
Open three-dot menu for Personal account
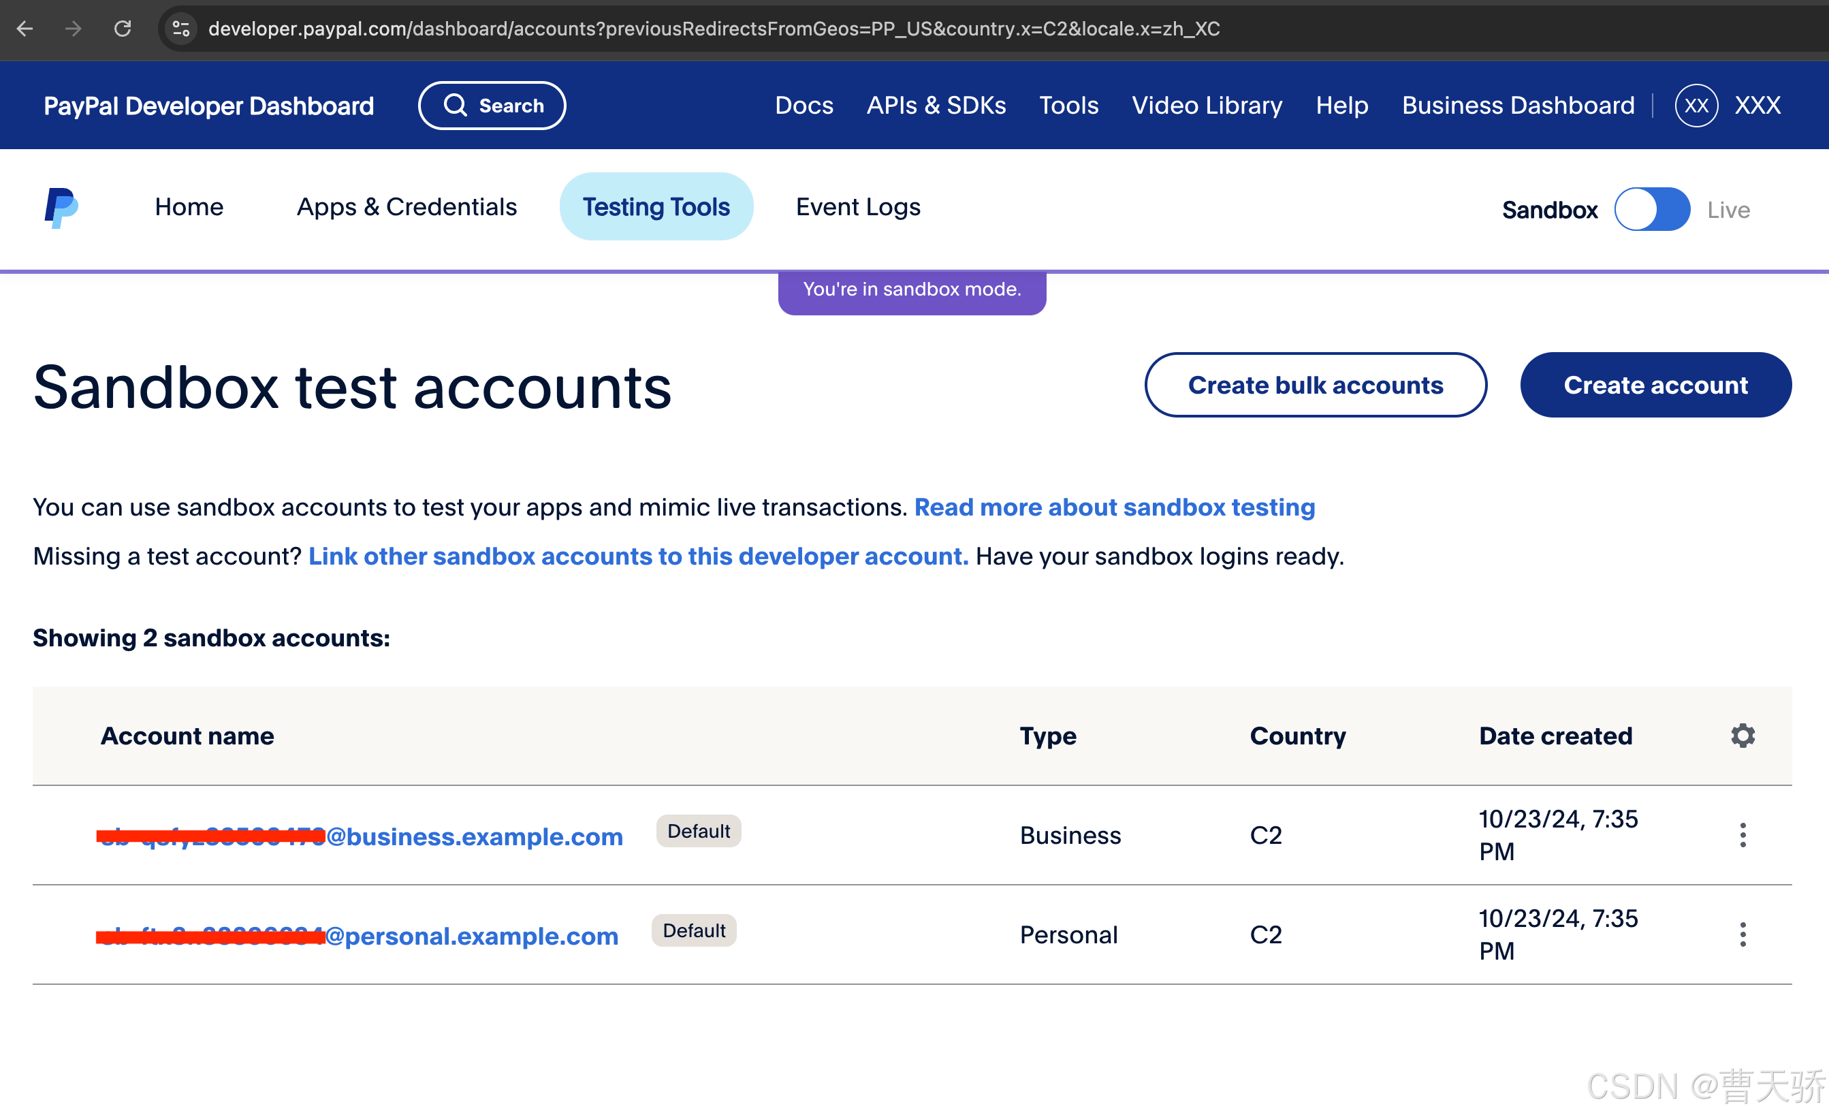[x=1742, y=935]
